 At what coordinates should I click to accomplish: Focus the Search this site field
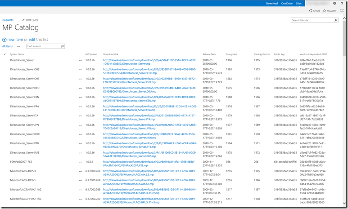[x=312, y=20]
